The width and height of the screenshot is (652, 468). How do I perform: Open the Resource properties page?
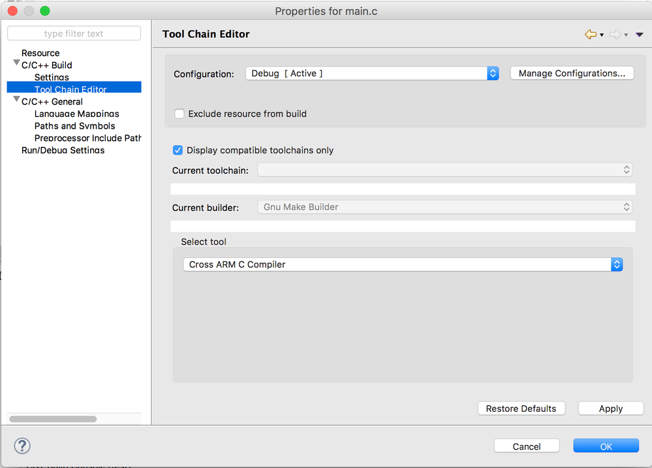[40, 53]
